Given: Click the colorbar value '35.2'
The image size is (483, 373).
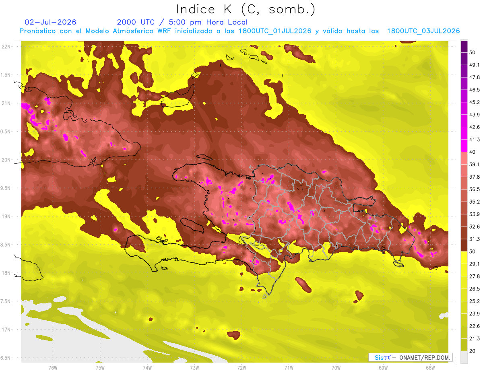Looking at the screenshot, I should pos(474,202).
